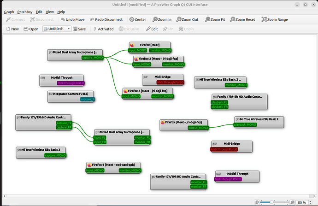The width and height of the screenshot is (318, 206).
Task: Select monitor_MONO port on Firefox-2 node
Action: tap(173, 64)
